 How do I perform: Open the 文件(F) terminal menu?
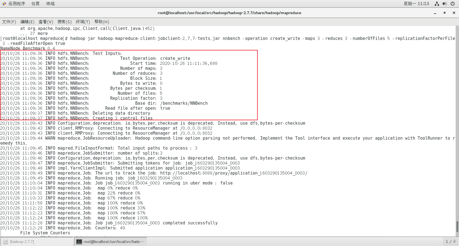(9, 22)
